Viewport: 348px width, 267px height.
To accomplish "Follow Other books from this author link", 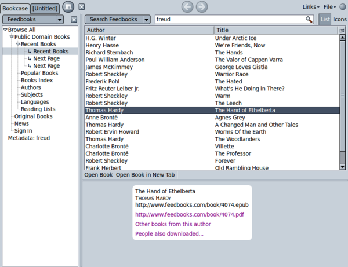I will point(173,224).
